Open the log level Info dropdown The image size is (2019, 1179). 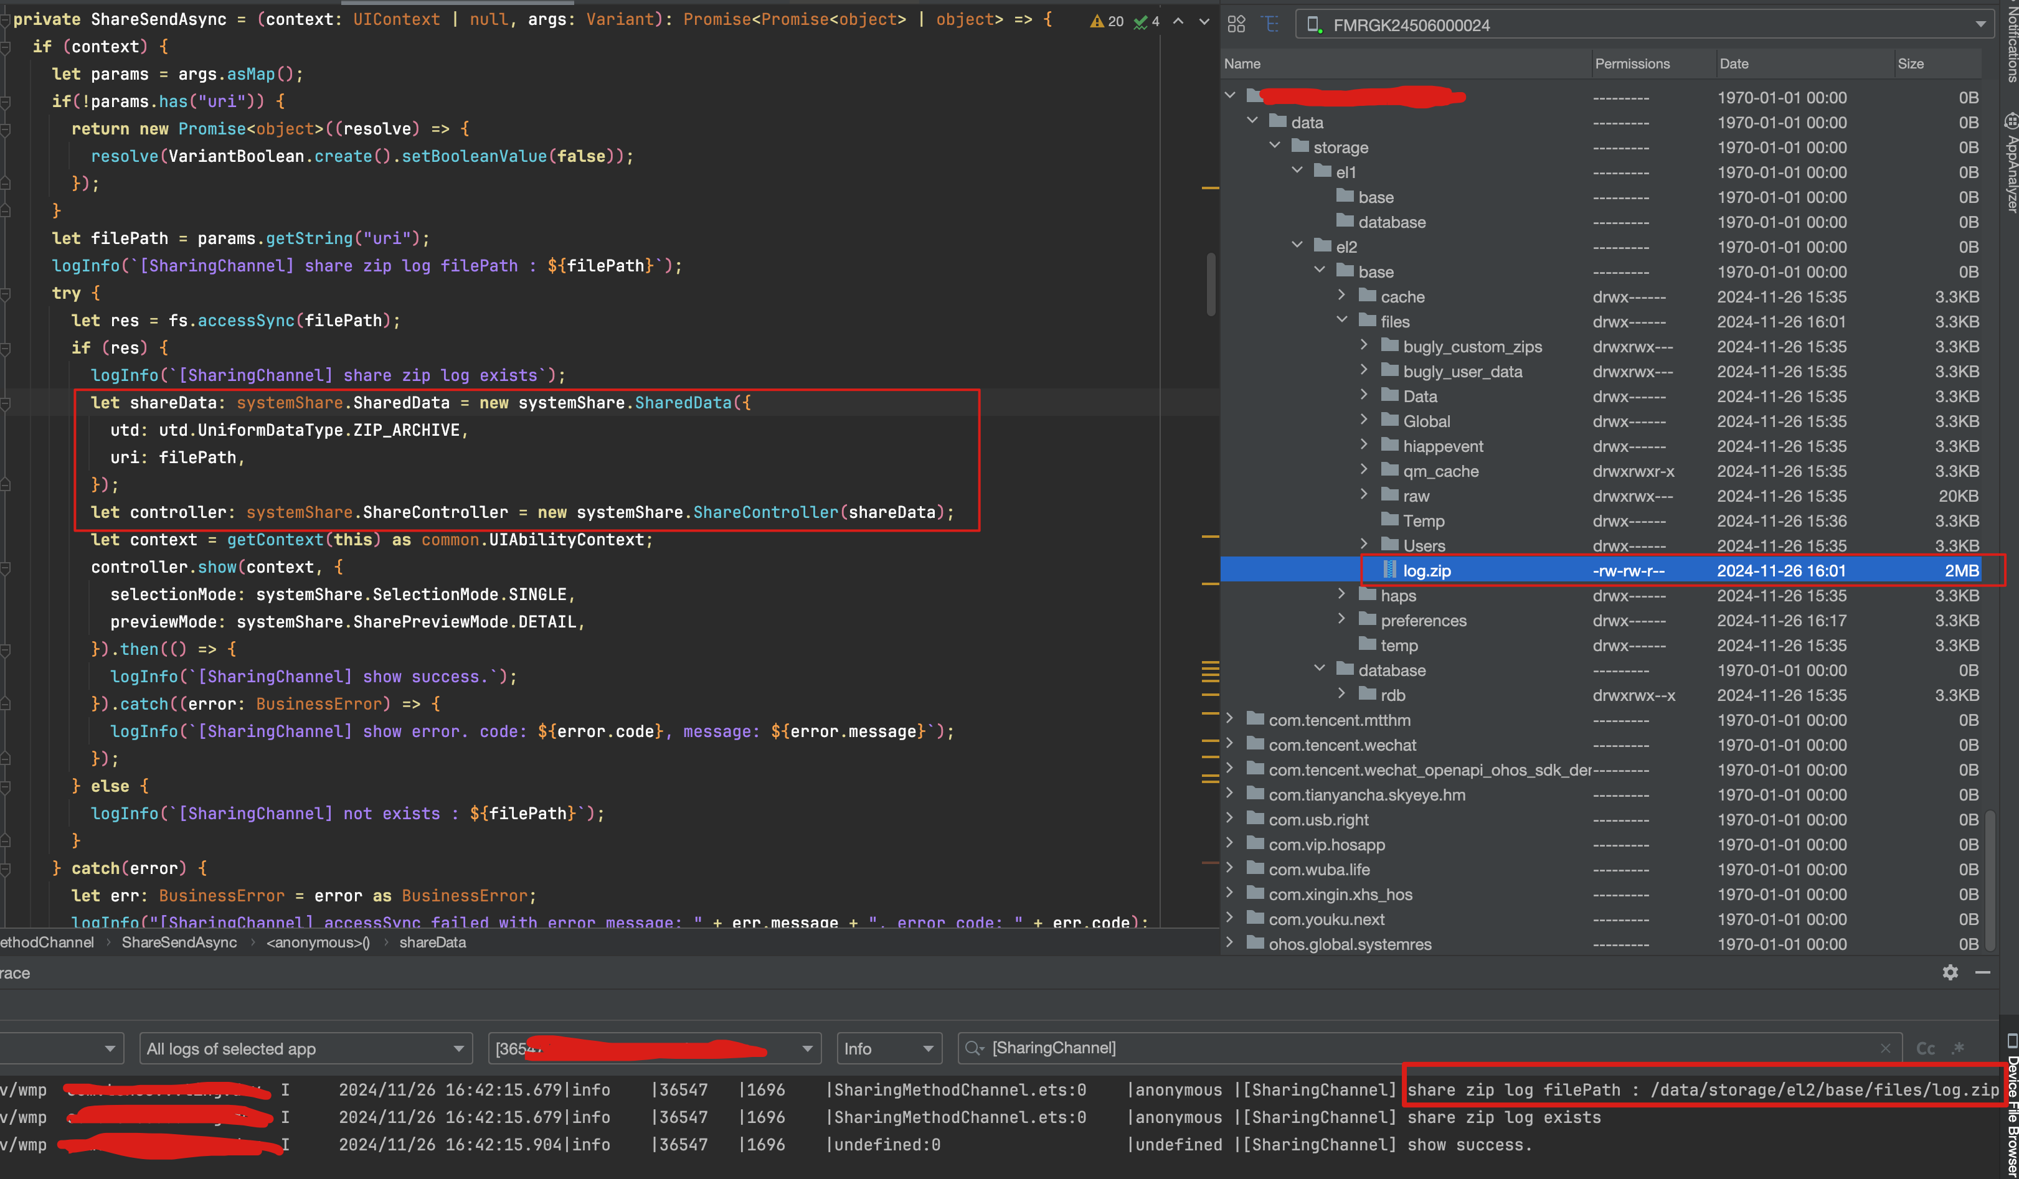coord(889,1048)
